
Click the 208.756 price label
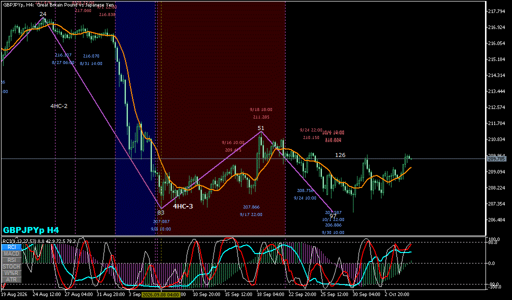coord(305,190)
